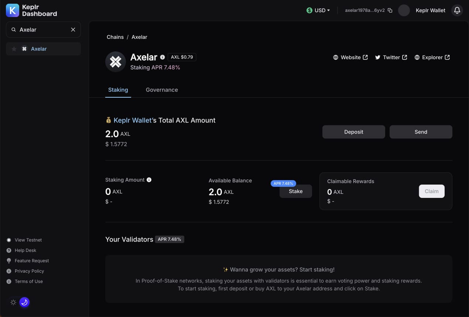Click the $ 1.5772 total value
469x317 pixels.
[x=116, y=144]
